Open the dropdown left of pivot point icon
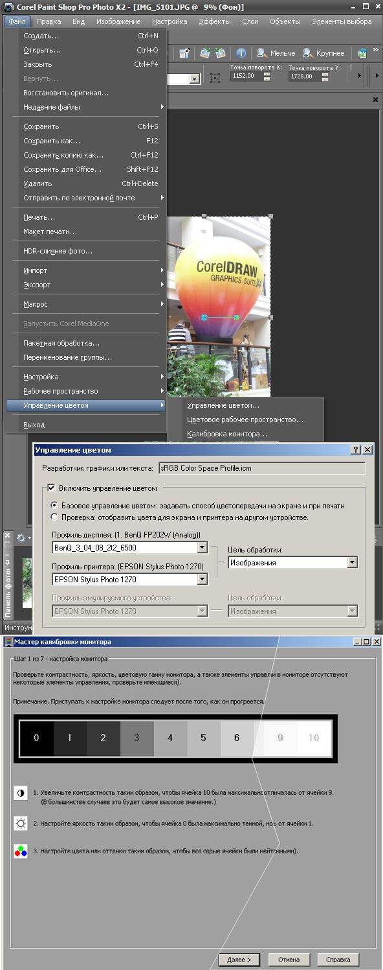 194,78
